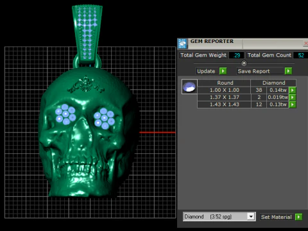
Task: Click the skull's right eye gem cluster
Action: coord(104,118)
